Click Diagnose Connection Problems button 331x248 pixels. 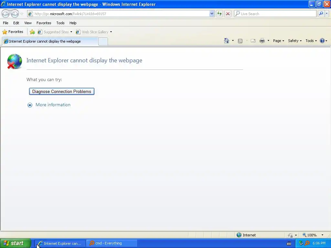62,91
